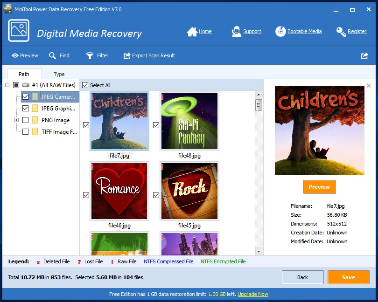The image size is (378, 302).
Task: Click the drive icon beside All RAW Files
Action: point(26,85)
